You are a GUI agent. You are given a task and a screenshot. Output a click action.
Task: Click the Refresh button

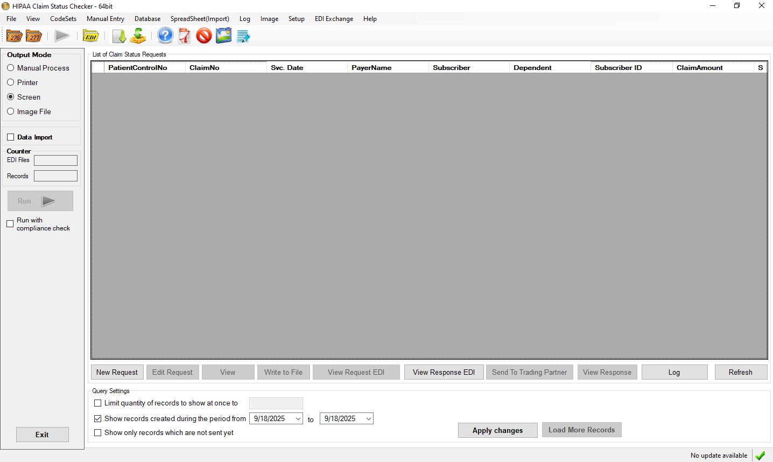pos(741,372)
